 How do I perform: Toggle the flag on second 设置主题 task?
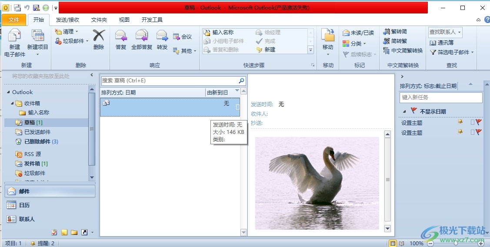478,132
